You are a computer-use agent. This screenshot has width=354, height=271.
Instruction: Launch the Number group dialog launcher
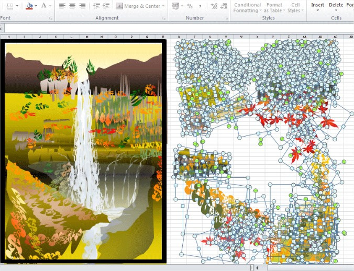pyautogui.click(x=226, y=18)
